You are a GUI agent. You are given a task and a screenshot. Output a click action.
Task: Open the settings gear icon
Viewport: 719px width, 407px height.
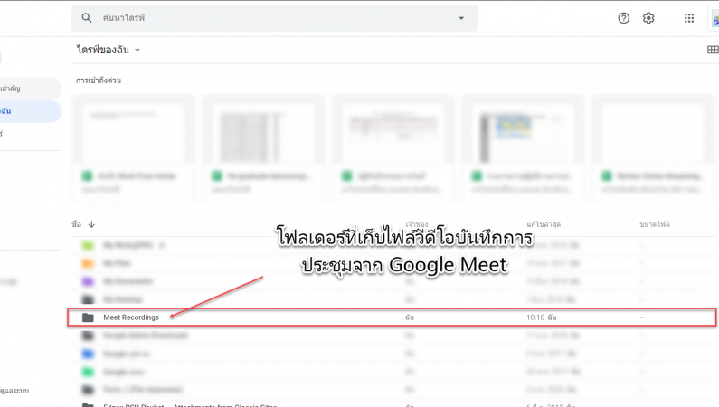pyautogui.click(x=648, y=18)
